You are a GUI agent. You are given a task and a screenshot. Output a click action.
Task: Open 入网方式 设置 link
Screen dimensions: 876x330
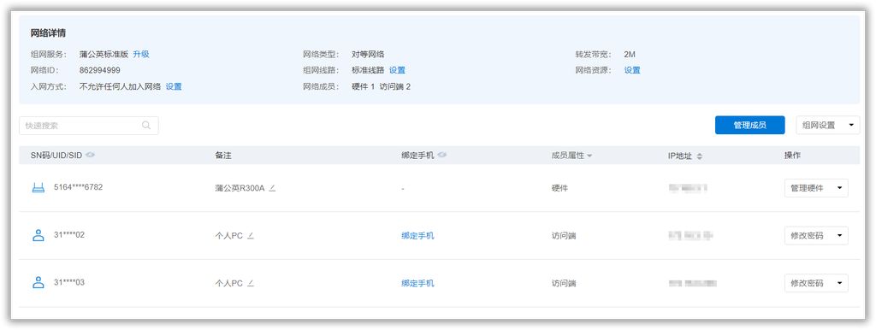click(174, 86)
